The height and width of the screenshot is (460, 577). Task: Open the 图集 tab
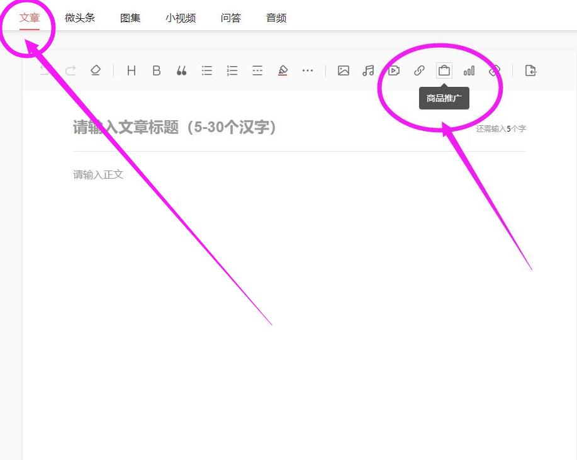pos(130,18)
